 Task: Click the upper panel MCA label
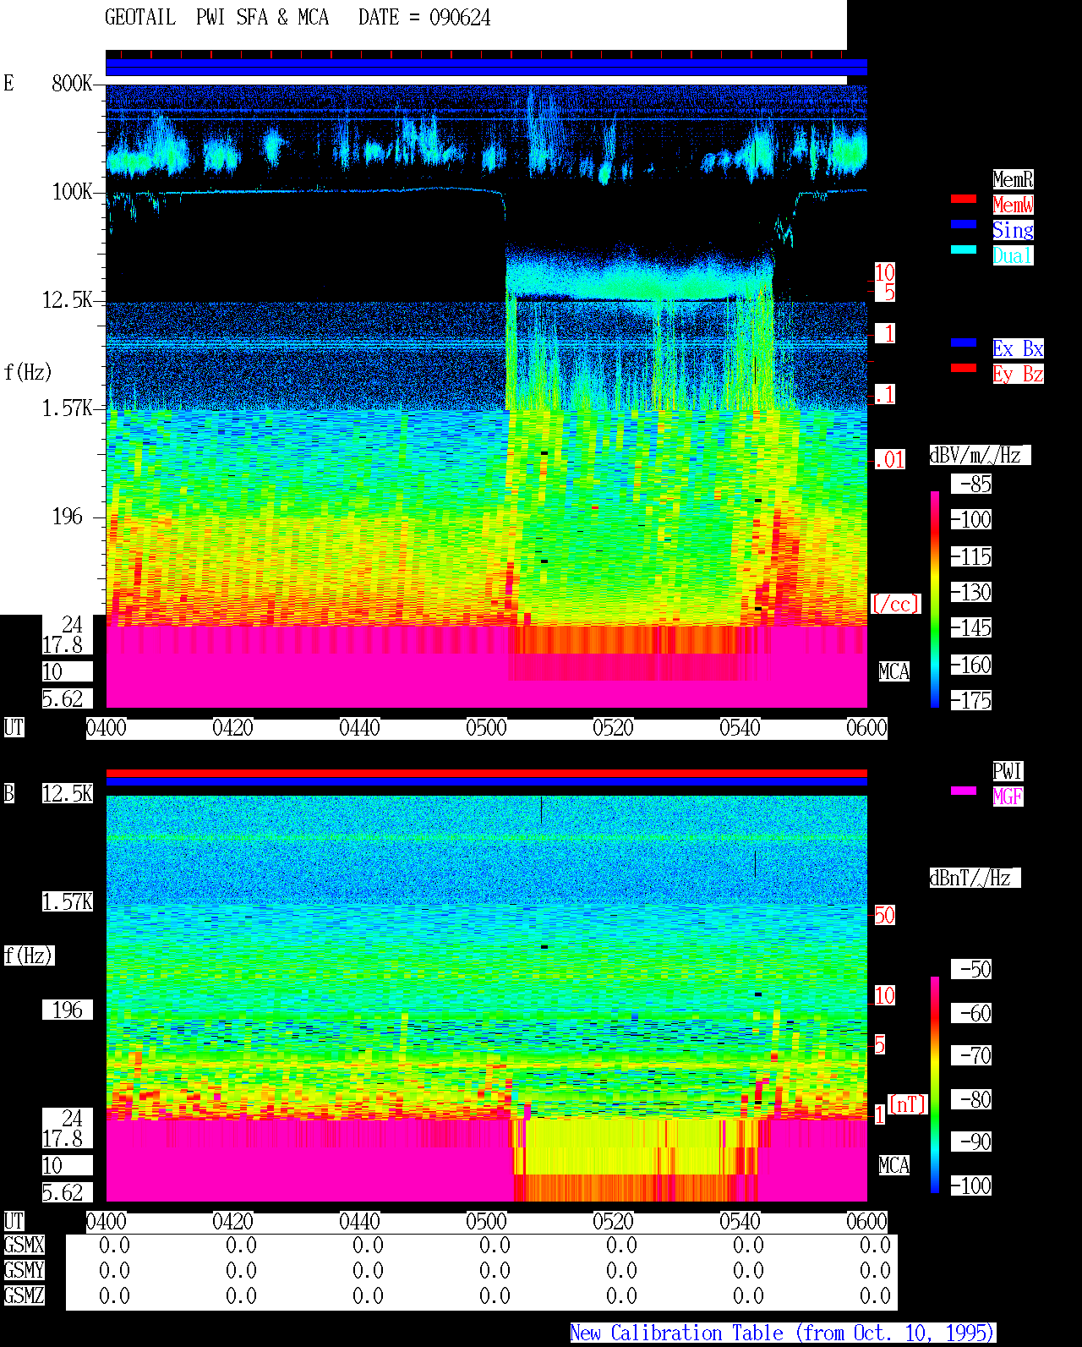(894, 672)
